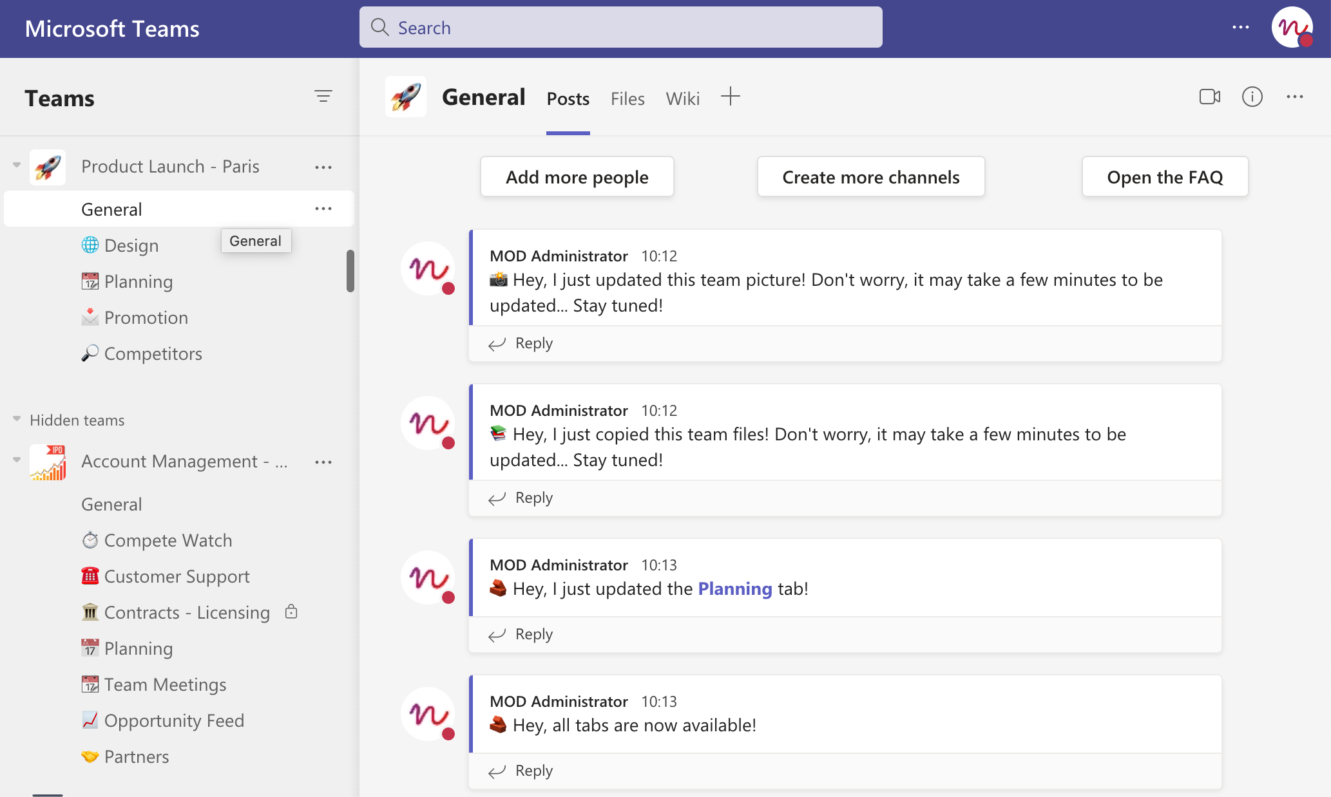Image resolution: width=1331 pixels, height=797 pixels.
Task: Click Open the FAQ button
Action: 1164,177
